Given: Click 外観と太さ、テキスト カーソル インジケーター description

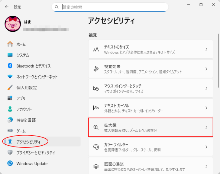Looking at the screenshot, I should pyautogui.click(x=134, y=111).
